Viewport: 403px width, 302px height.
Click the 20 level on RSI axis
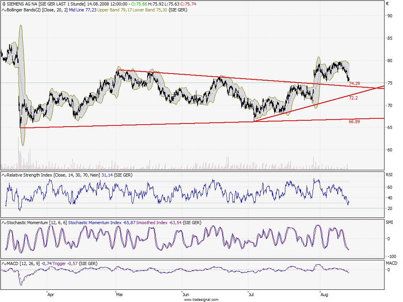(390, 208)
